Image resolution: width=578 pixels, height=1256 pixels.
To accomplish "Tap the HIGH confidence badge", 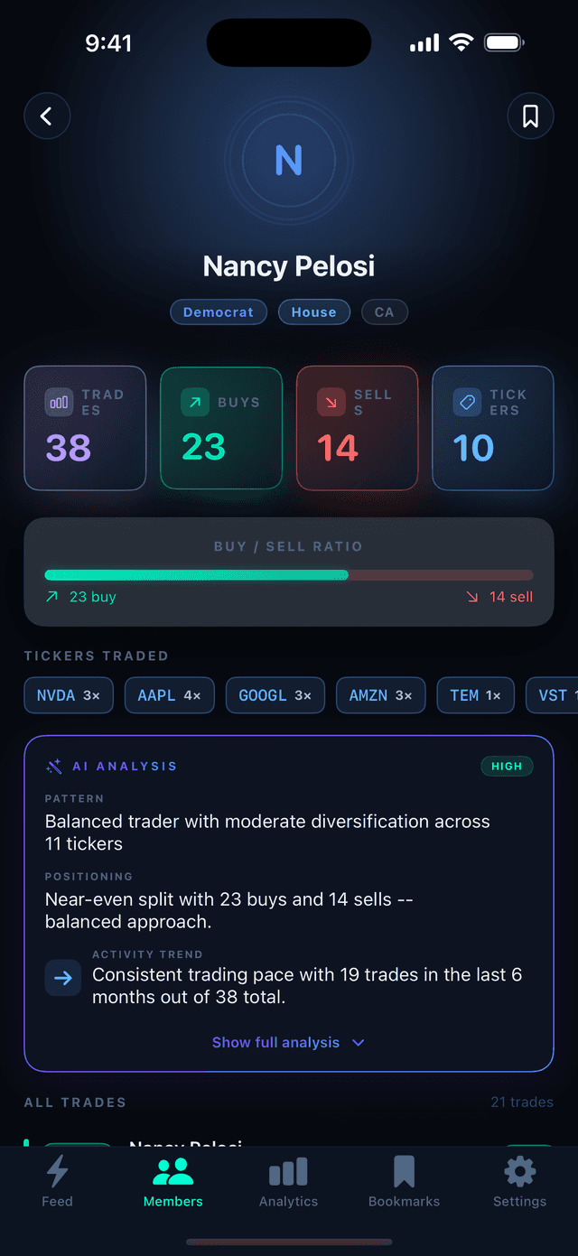I will pos(507,766).
